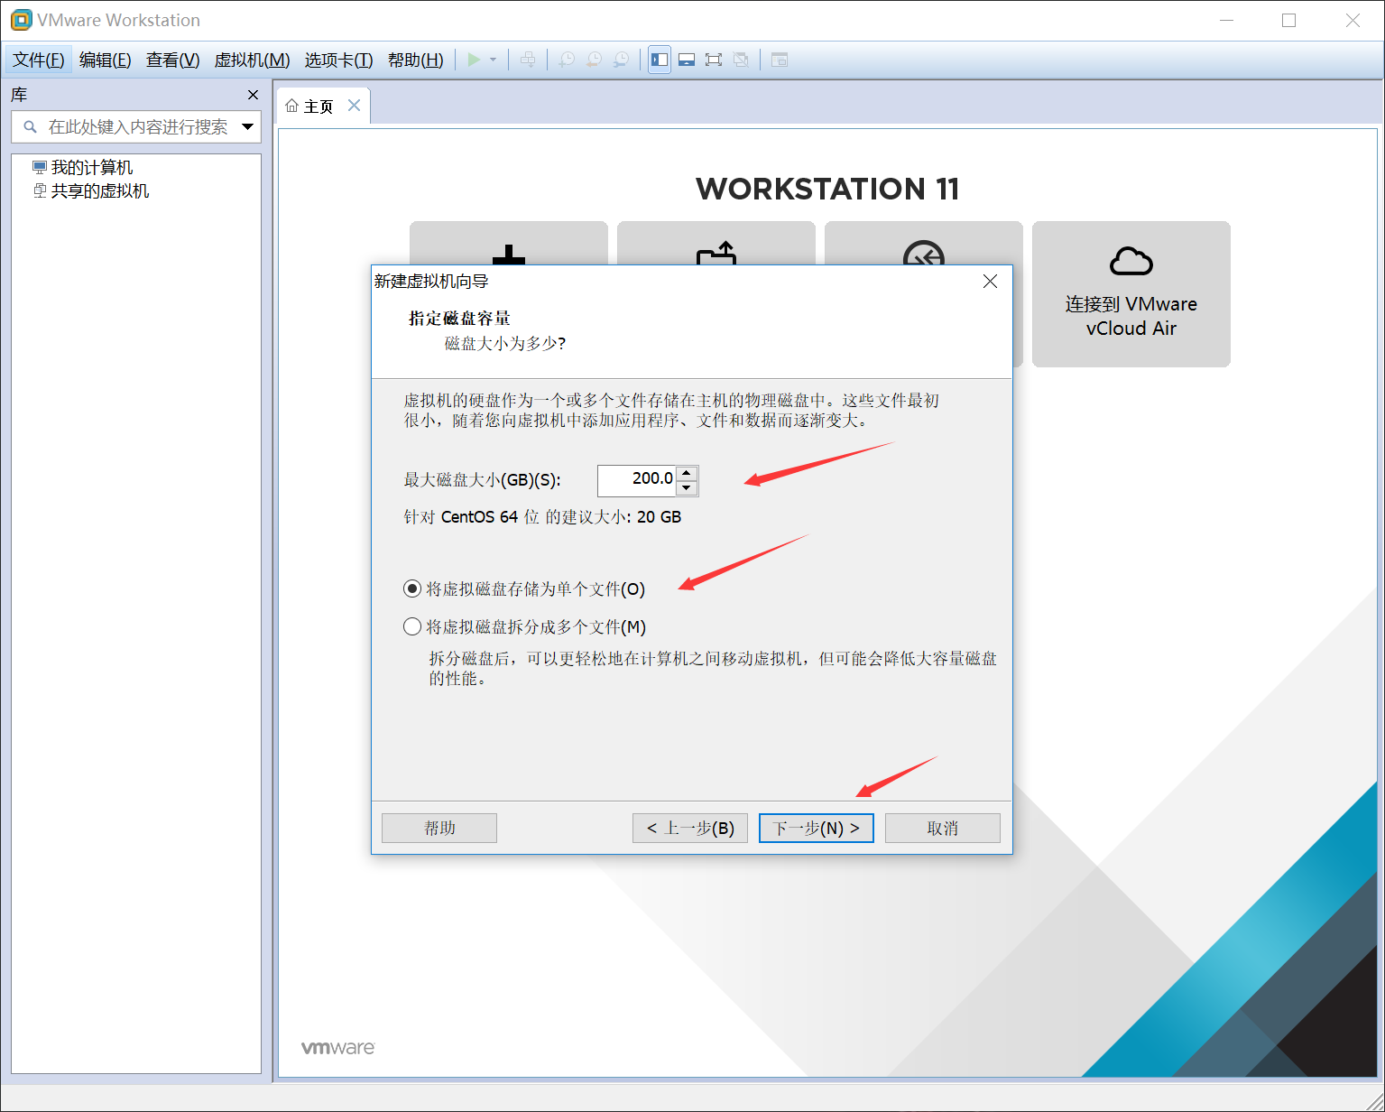Toggle the thumbnail bar toolbar icon
The height and width of the screenshot is (1112, 1385).
[687, 60]
